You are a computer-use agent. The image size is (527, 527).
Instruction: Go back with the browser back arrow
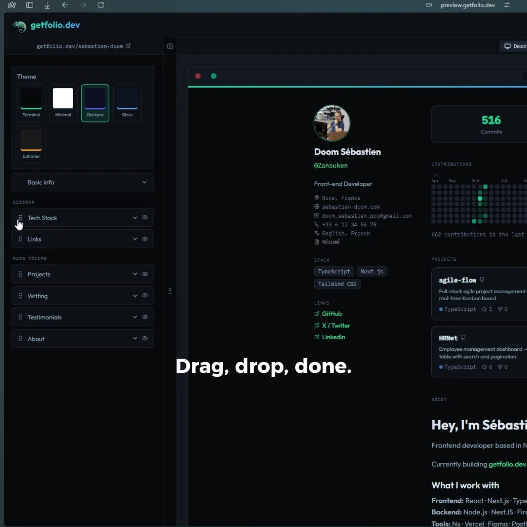pos(65,5)
